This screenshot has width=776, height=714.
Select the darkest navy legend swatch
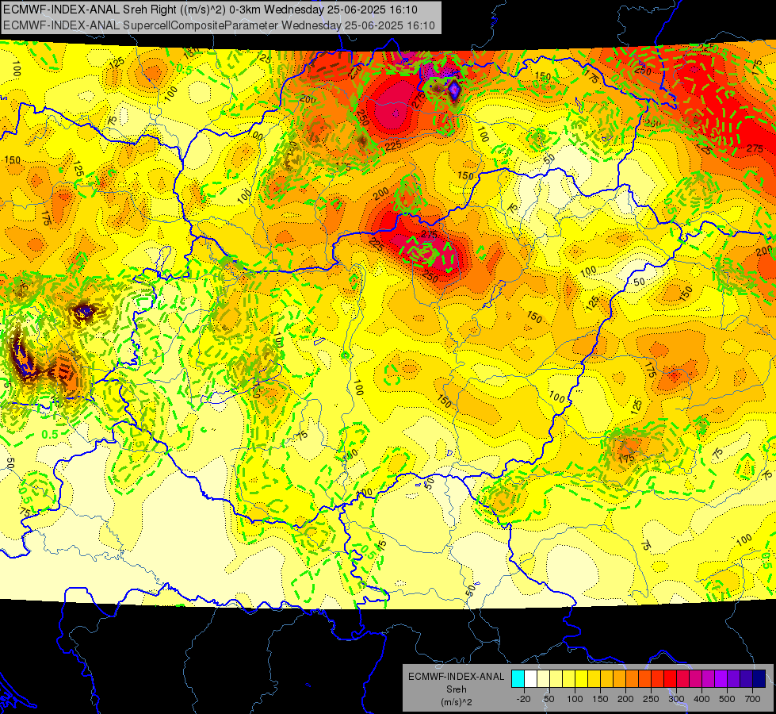click(x=759, y=678)
